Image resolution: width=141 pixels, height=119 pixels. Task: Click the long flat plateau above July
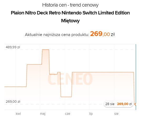coord(103,72)
